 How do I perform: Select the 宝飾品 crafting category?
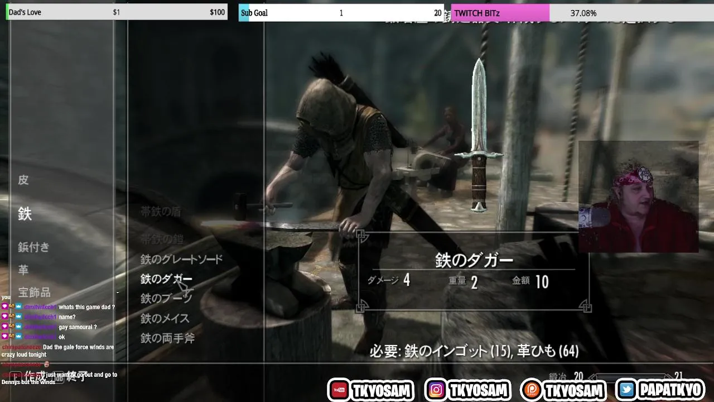pos(34,292)
